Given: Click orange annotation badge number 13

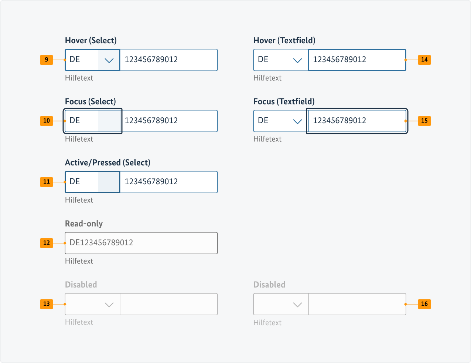Looking at the screenshot, I should [x=47, y=304].
